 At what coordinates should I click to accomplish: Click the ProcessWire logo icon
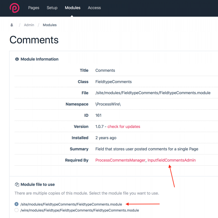click(15, 8)
